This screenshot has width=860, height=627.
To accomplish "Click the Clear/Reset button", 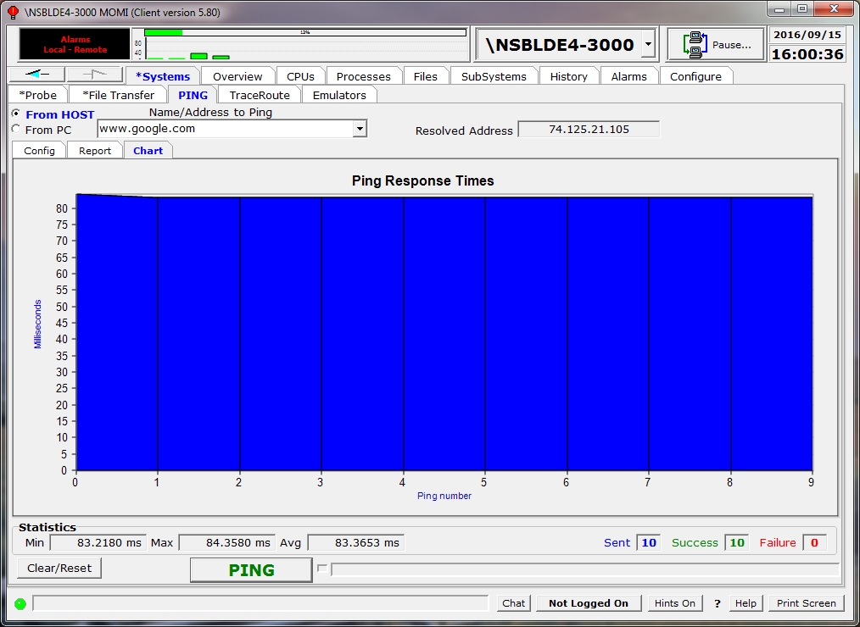I will (59, 568).
